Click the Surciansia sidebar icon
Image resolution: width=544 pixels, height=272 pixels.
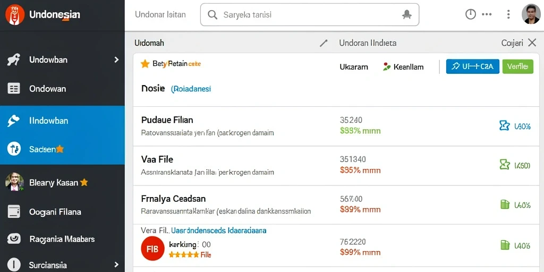click(x=14, y=265)
